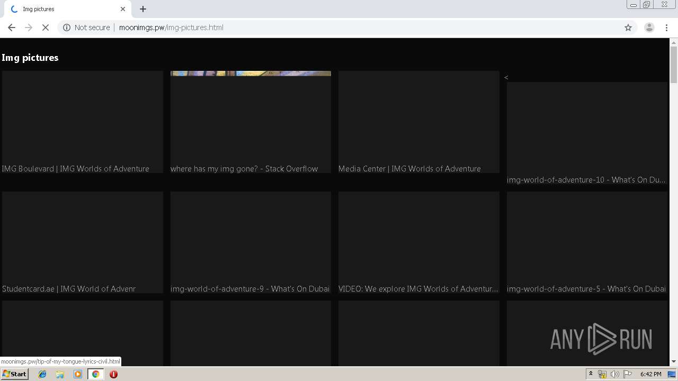This screenshot has height=381, width=678.
Task: Open Action Center flag icon
Action: 628,374
